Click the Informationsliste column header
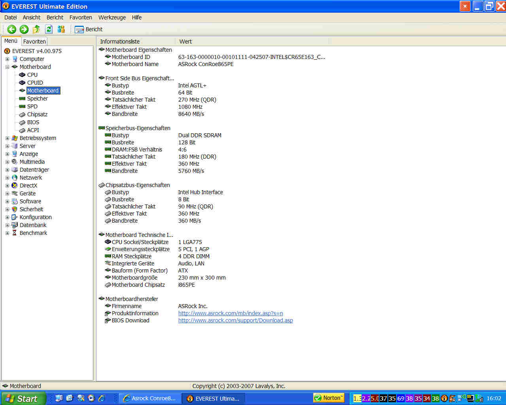 coord(136,42)
